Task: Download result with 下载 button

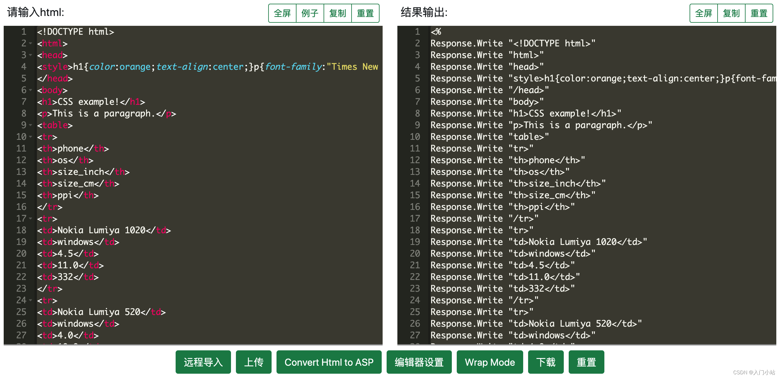Action: click(x=546, y=362)
